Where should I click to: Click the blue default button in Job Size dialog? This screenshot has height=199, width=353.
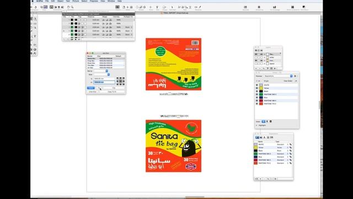click(x=90, y=88)
